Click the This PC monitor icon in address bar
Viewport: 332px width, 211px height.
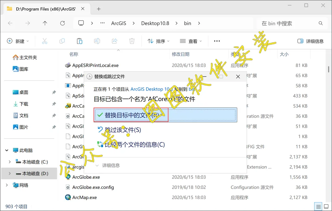[81, 23]
